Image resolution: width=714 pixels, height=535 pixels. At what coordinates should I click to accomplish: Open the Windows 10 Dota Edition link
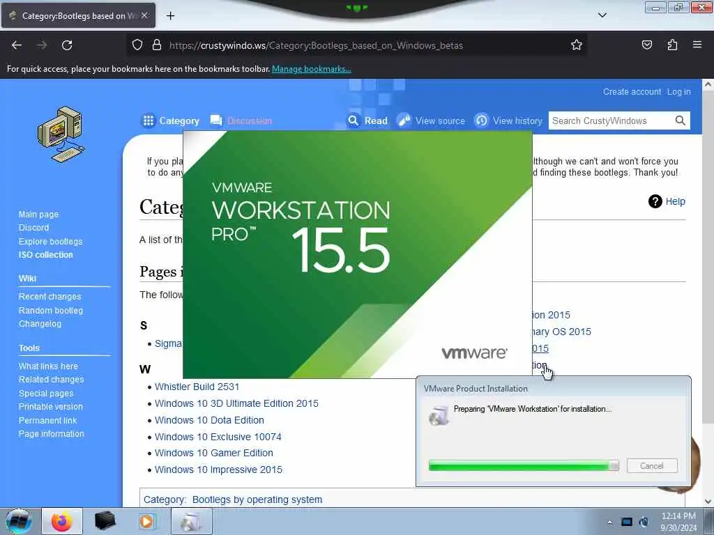pos(209,420)
